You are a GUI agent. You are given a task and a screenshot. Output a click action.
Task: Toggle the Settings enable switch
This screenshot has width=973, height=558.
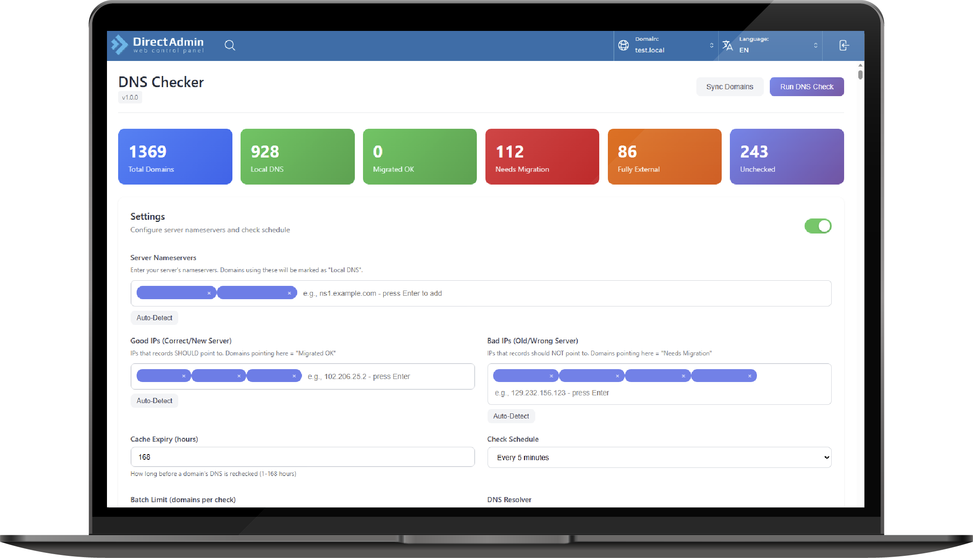[817, 226]
